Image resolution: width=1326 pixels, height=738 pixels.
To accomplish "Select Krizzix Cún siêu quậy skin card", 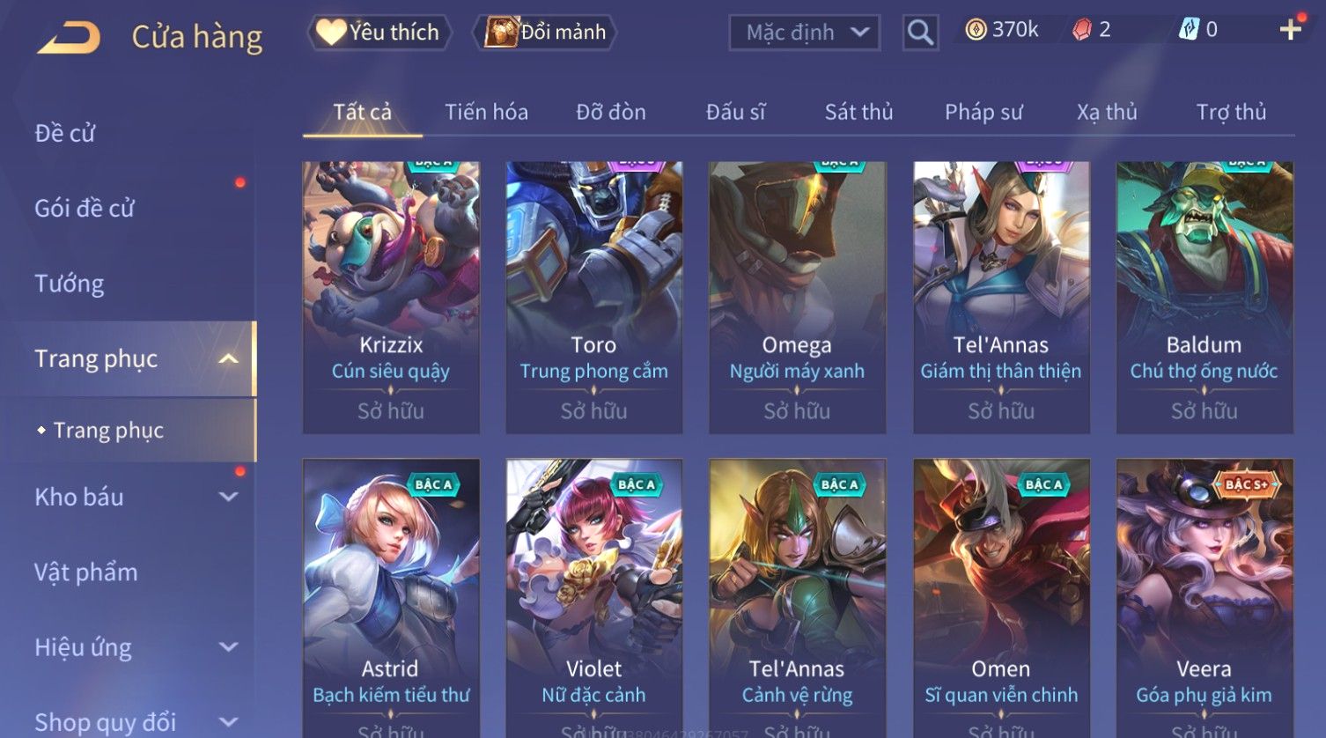I will pos(391,298).
